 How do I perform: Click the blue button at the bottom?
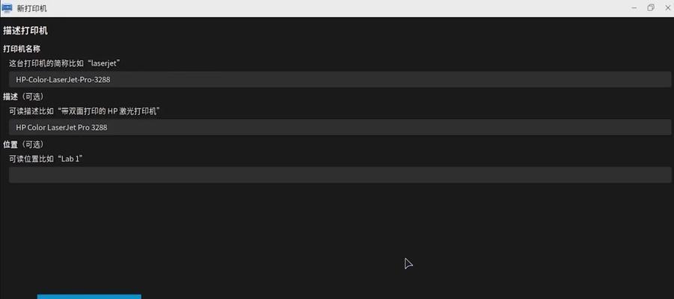[x=89, y=297]
